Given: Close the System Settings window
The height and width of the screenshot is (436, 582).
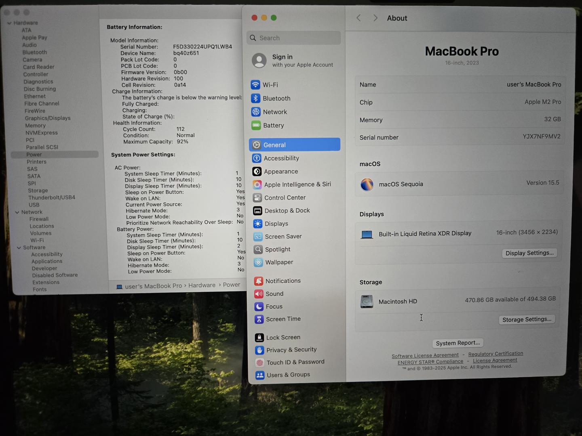Looking at the screenshot, I should [254, 18].
